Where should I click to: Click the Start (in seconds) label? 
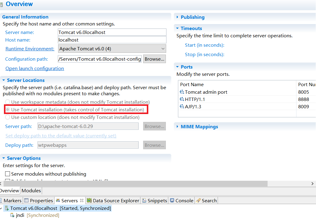pos(205,45)
